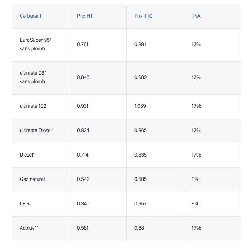Viewport: 247px width, 248px height.
Task: Click the TVA column header
Action: [196, 16]
